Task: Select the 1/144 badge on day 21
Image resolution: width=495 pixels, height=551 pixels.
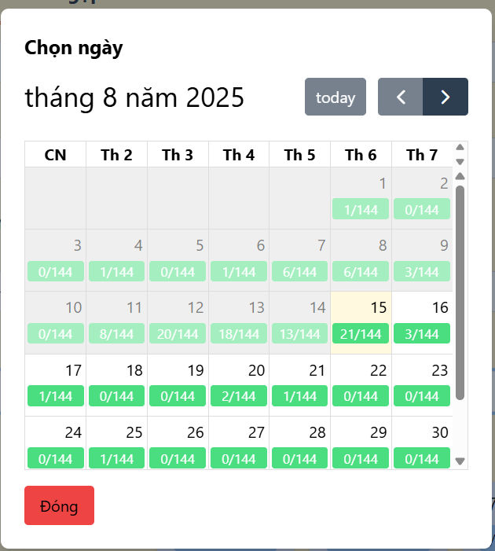Action: click(299, 395)
